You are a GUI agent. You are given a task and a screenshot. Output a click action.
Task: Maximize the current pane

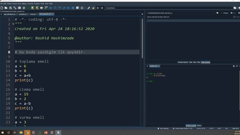pos(78,8)
